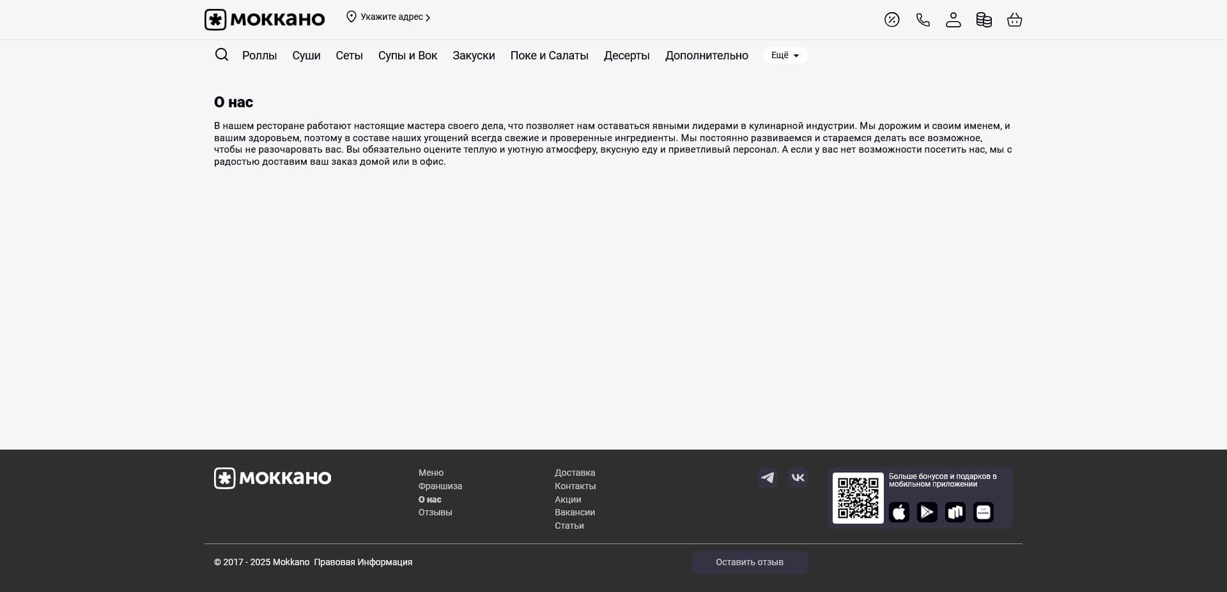This screenshot has height=592, width=1227.
Task: Click the bonus coins icon
Action: [984, 20]
